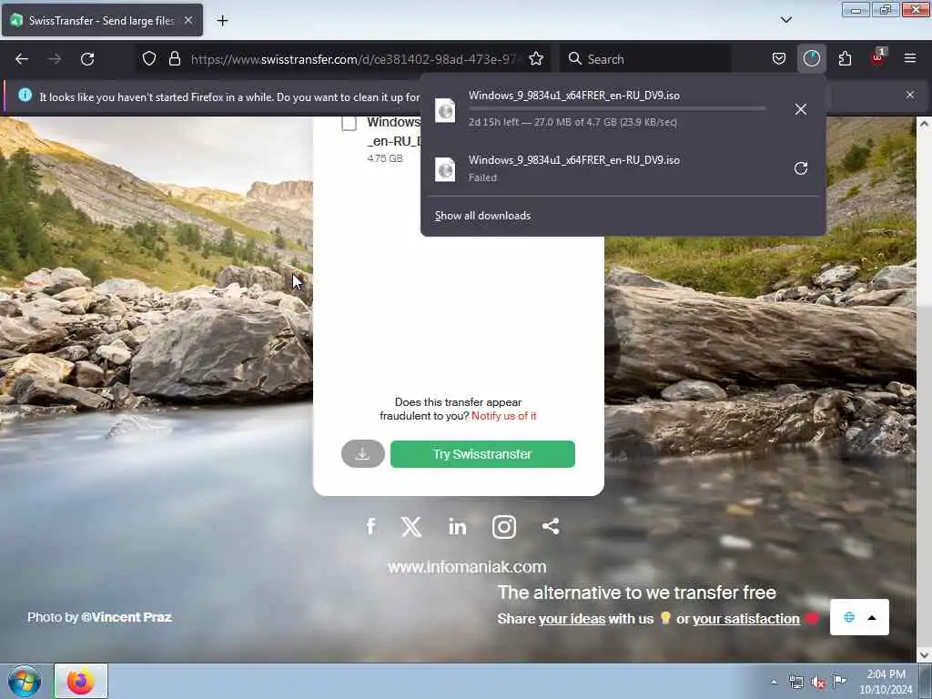Open the LinkedIn social icon

click(457, 527)
